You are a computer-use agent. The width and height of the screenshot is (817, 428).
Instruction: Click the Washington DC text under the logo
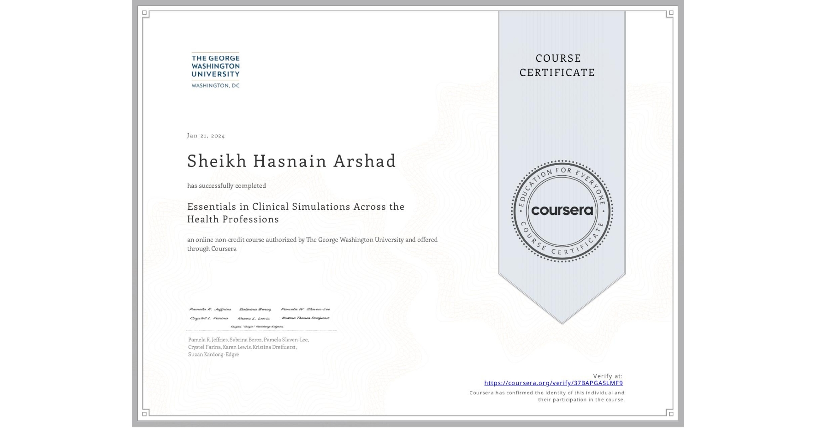(x=214, y=85)
